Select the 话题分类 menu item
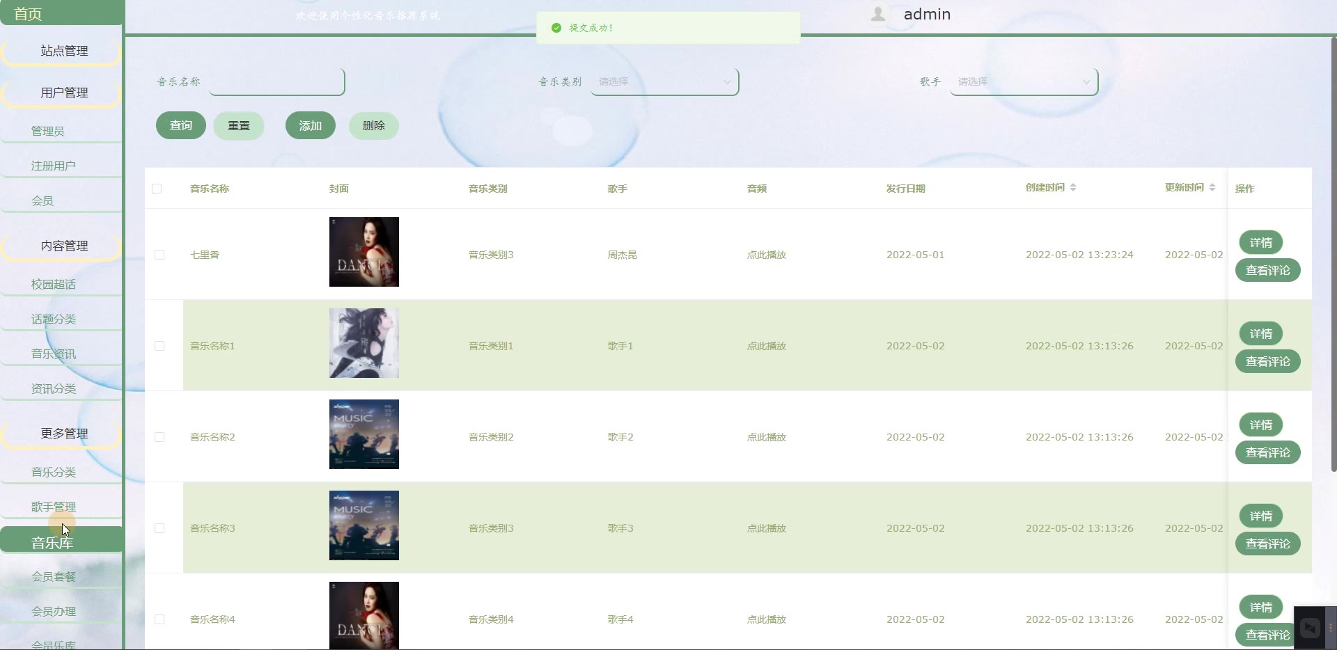1337x650 pixels. pyautogui.click(x=62, y=319)
